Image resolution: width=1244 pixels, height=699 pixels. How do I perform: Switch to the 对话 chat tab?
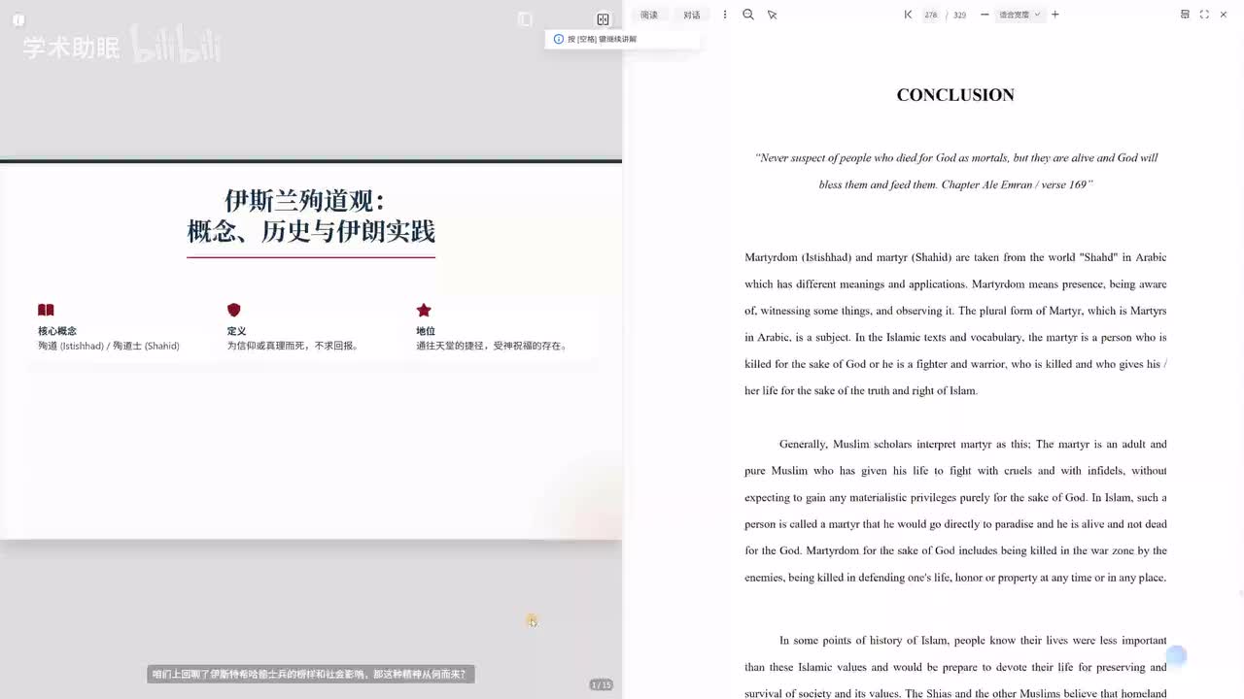coord(691,15)
